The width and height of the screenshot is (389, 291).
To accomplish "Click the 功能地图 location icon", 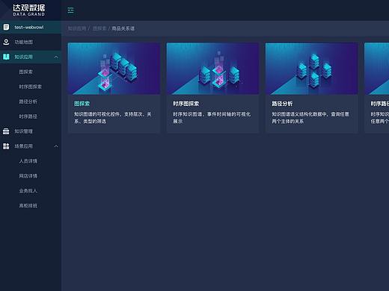I will tap(6, 42).
